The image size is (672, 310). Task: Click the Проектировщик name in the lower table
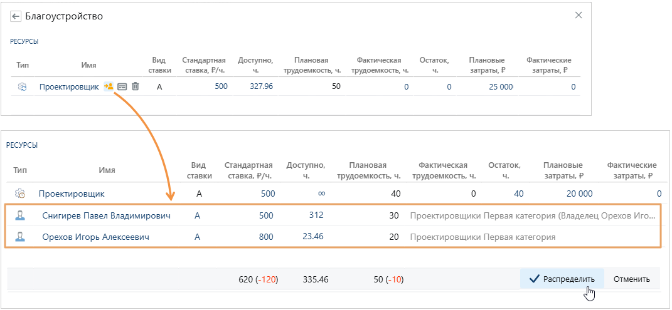(x=71, y=194)
